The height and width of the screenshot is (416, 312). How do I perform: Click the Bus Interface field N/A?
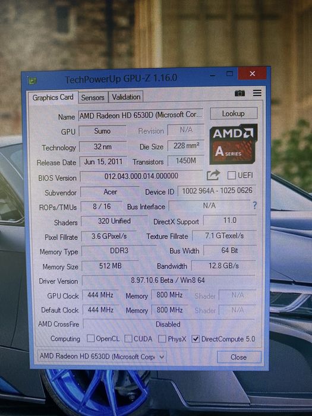coord(210,206)
